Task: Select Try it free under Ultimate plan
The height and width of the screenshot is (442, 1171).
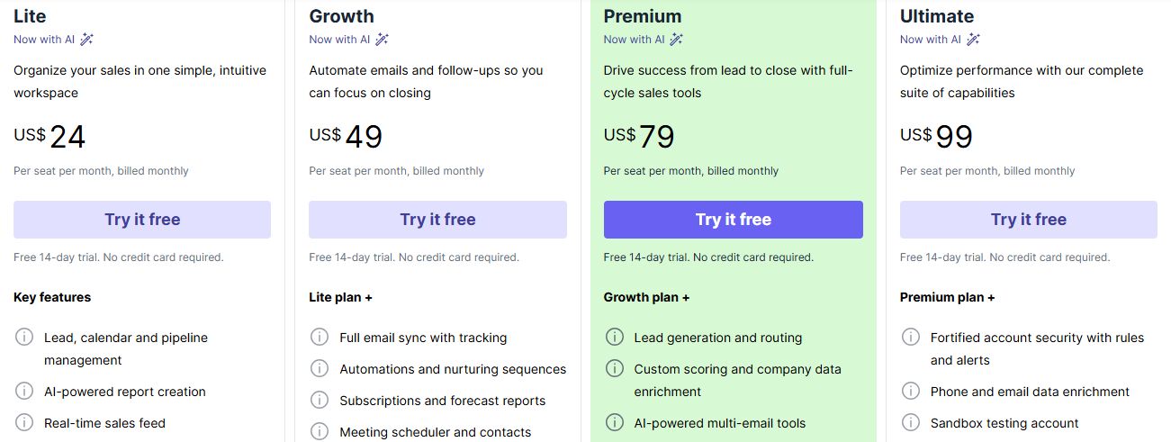Action: [x=1028, y=220]
